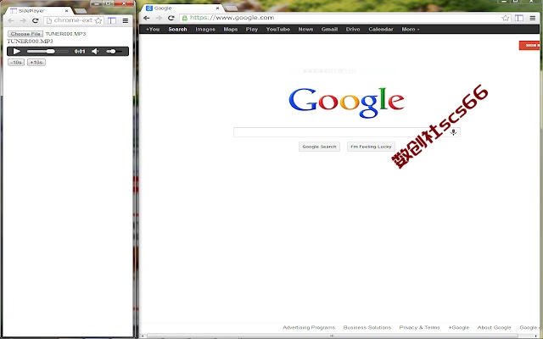
Task: Click the https://www.google.com address bar
Action: pos(345,18)
